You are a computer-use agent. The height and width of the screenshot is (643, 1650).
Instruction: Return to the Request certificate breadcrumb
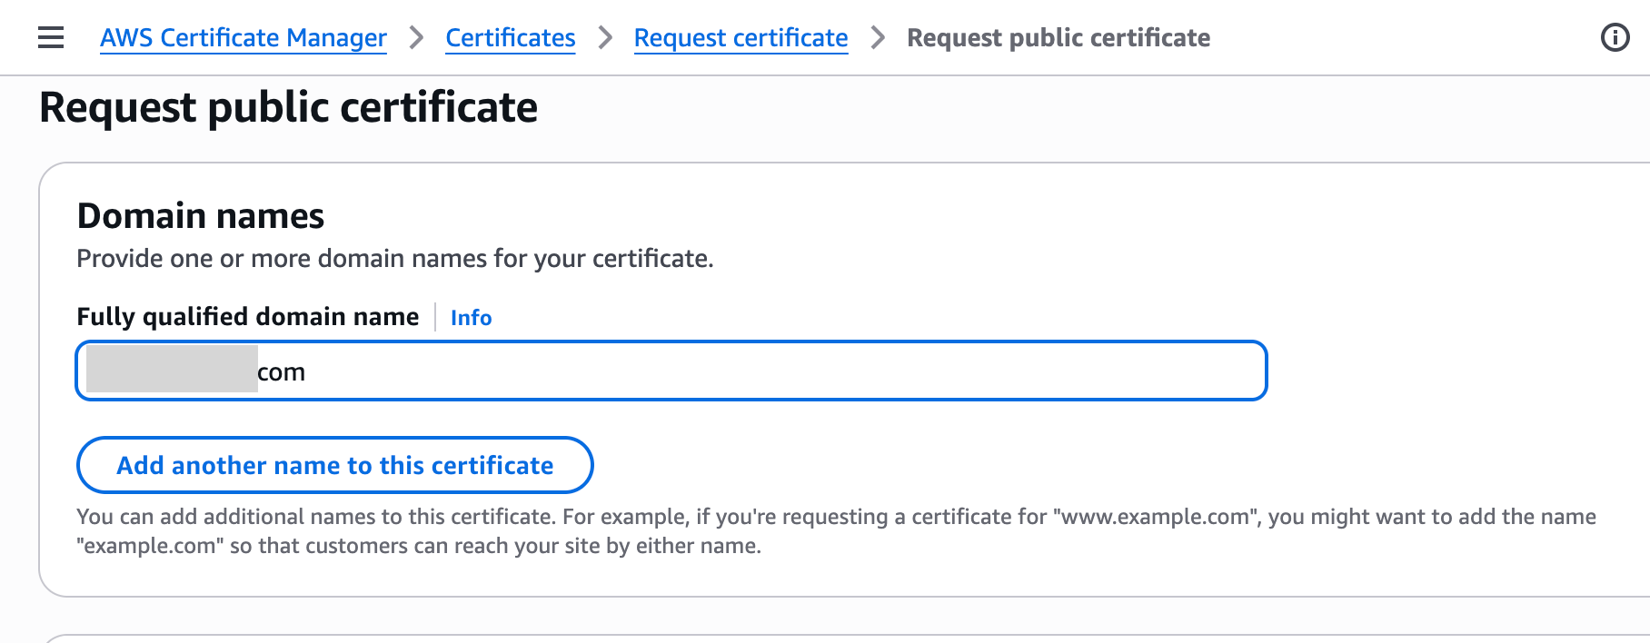coord(741,37)
